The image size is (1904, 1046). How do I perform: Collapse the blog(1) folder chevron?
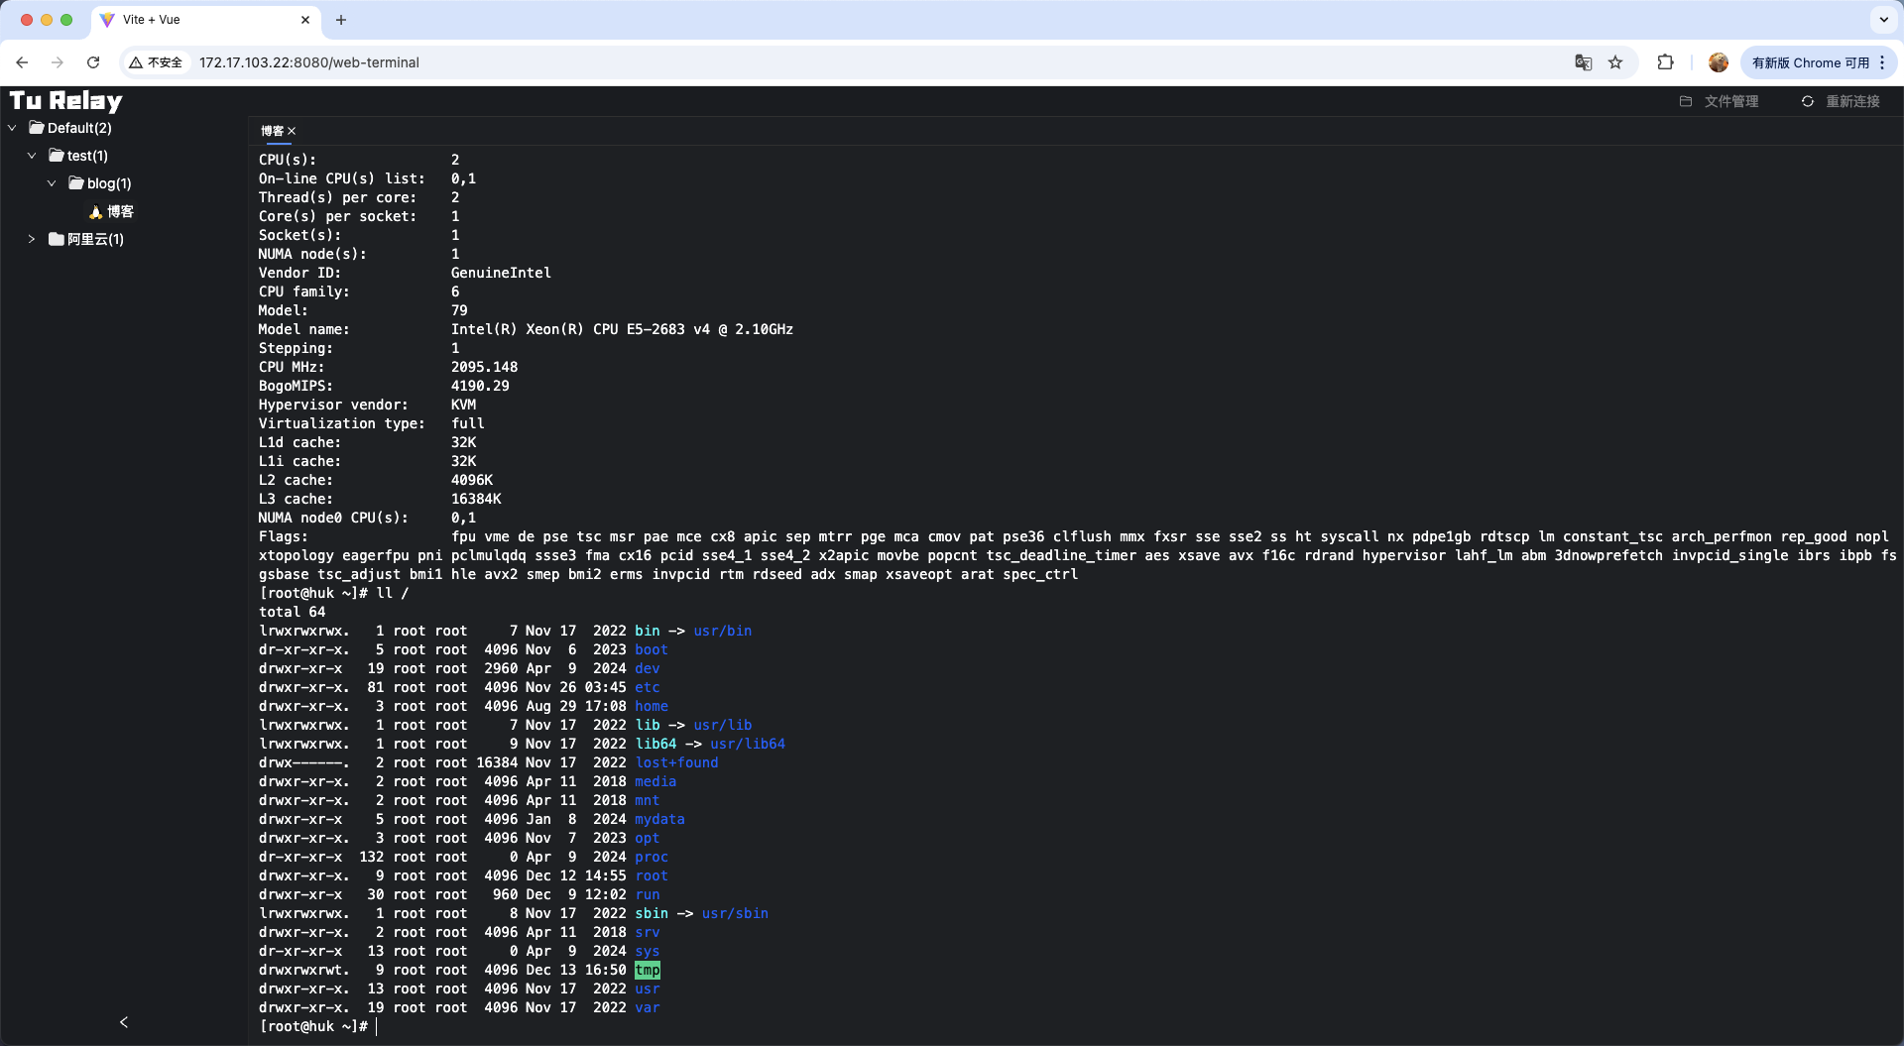52,183
